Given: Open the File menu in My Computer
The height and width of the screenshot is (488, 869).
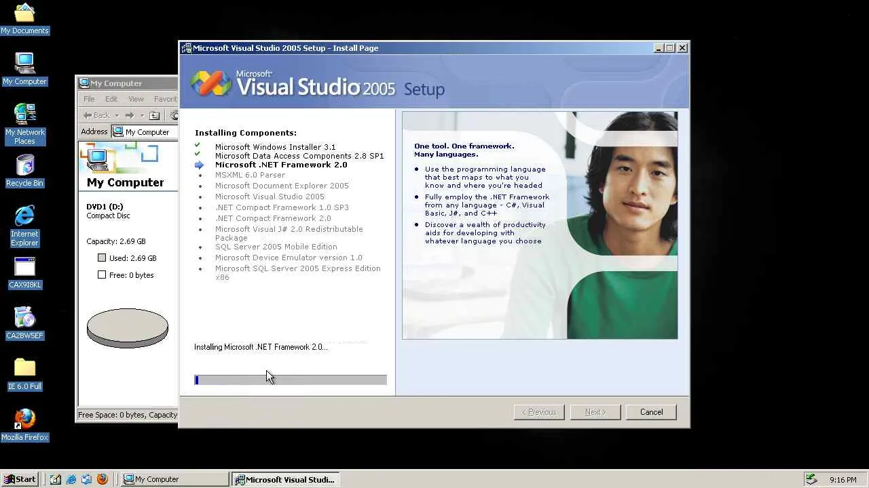Looking at the screenshot, I should click(x=89, y=99).
